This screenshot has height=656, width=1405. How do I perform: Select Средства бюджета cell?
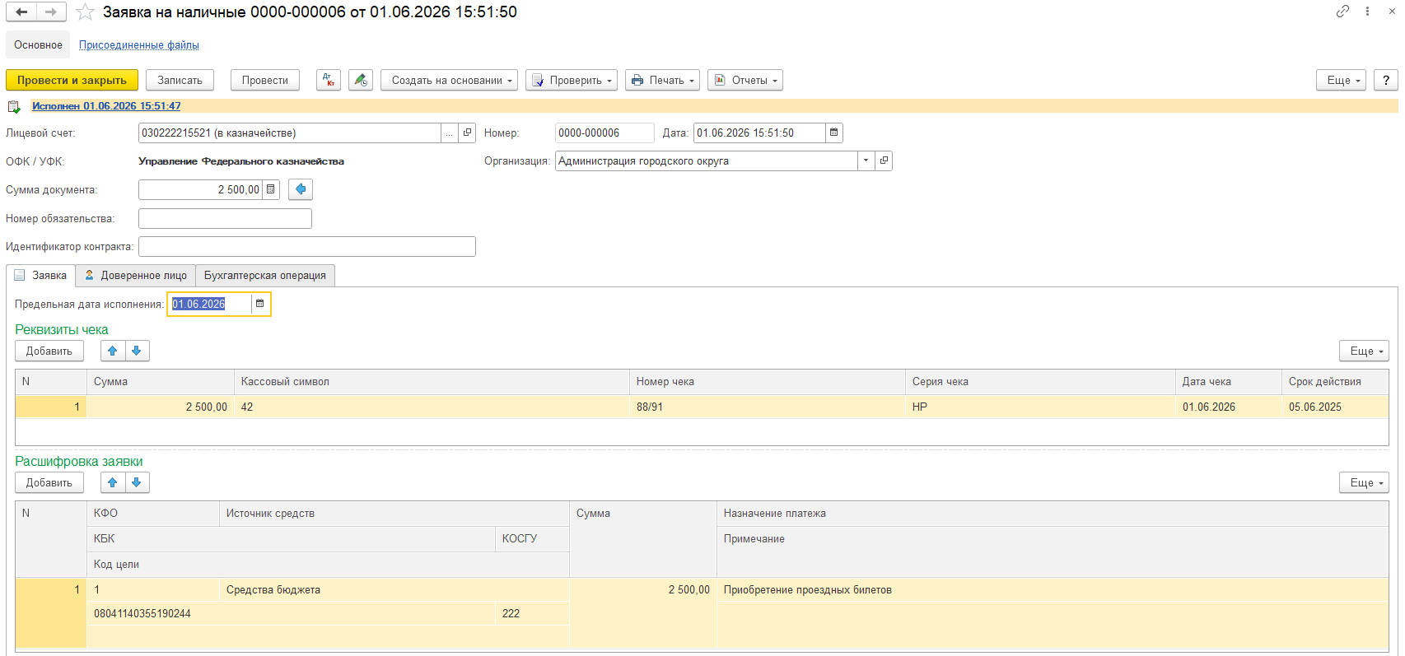(394, 589)
